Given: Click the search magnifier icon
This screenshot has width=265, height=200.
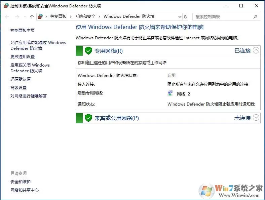Looking at the screenshot, I should pos(255,16).
